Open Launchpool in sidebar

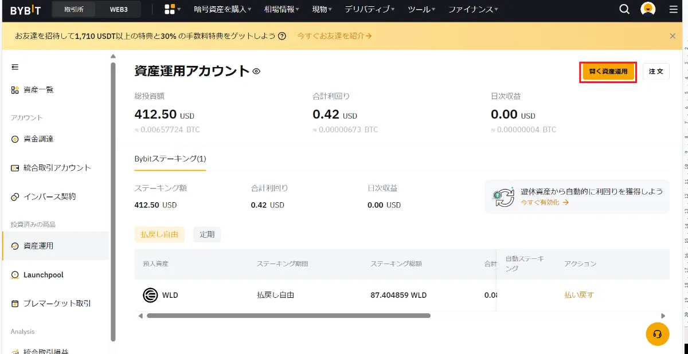(x=44, y=275)
